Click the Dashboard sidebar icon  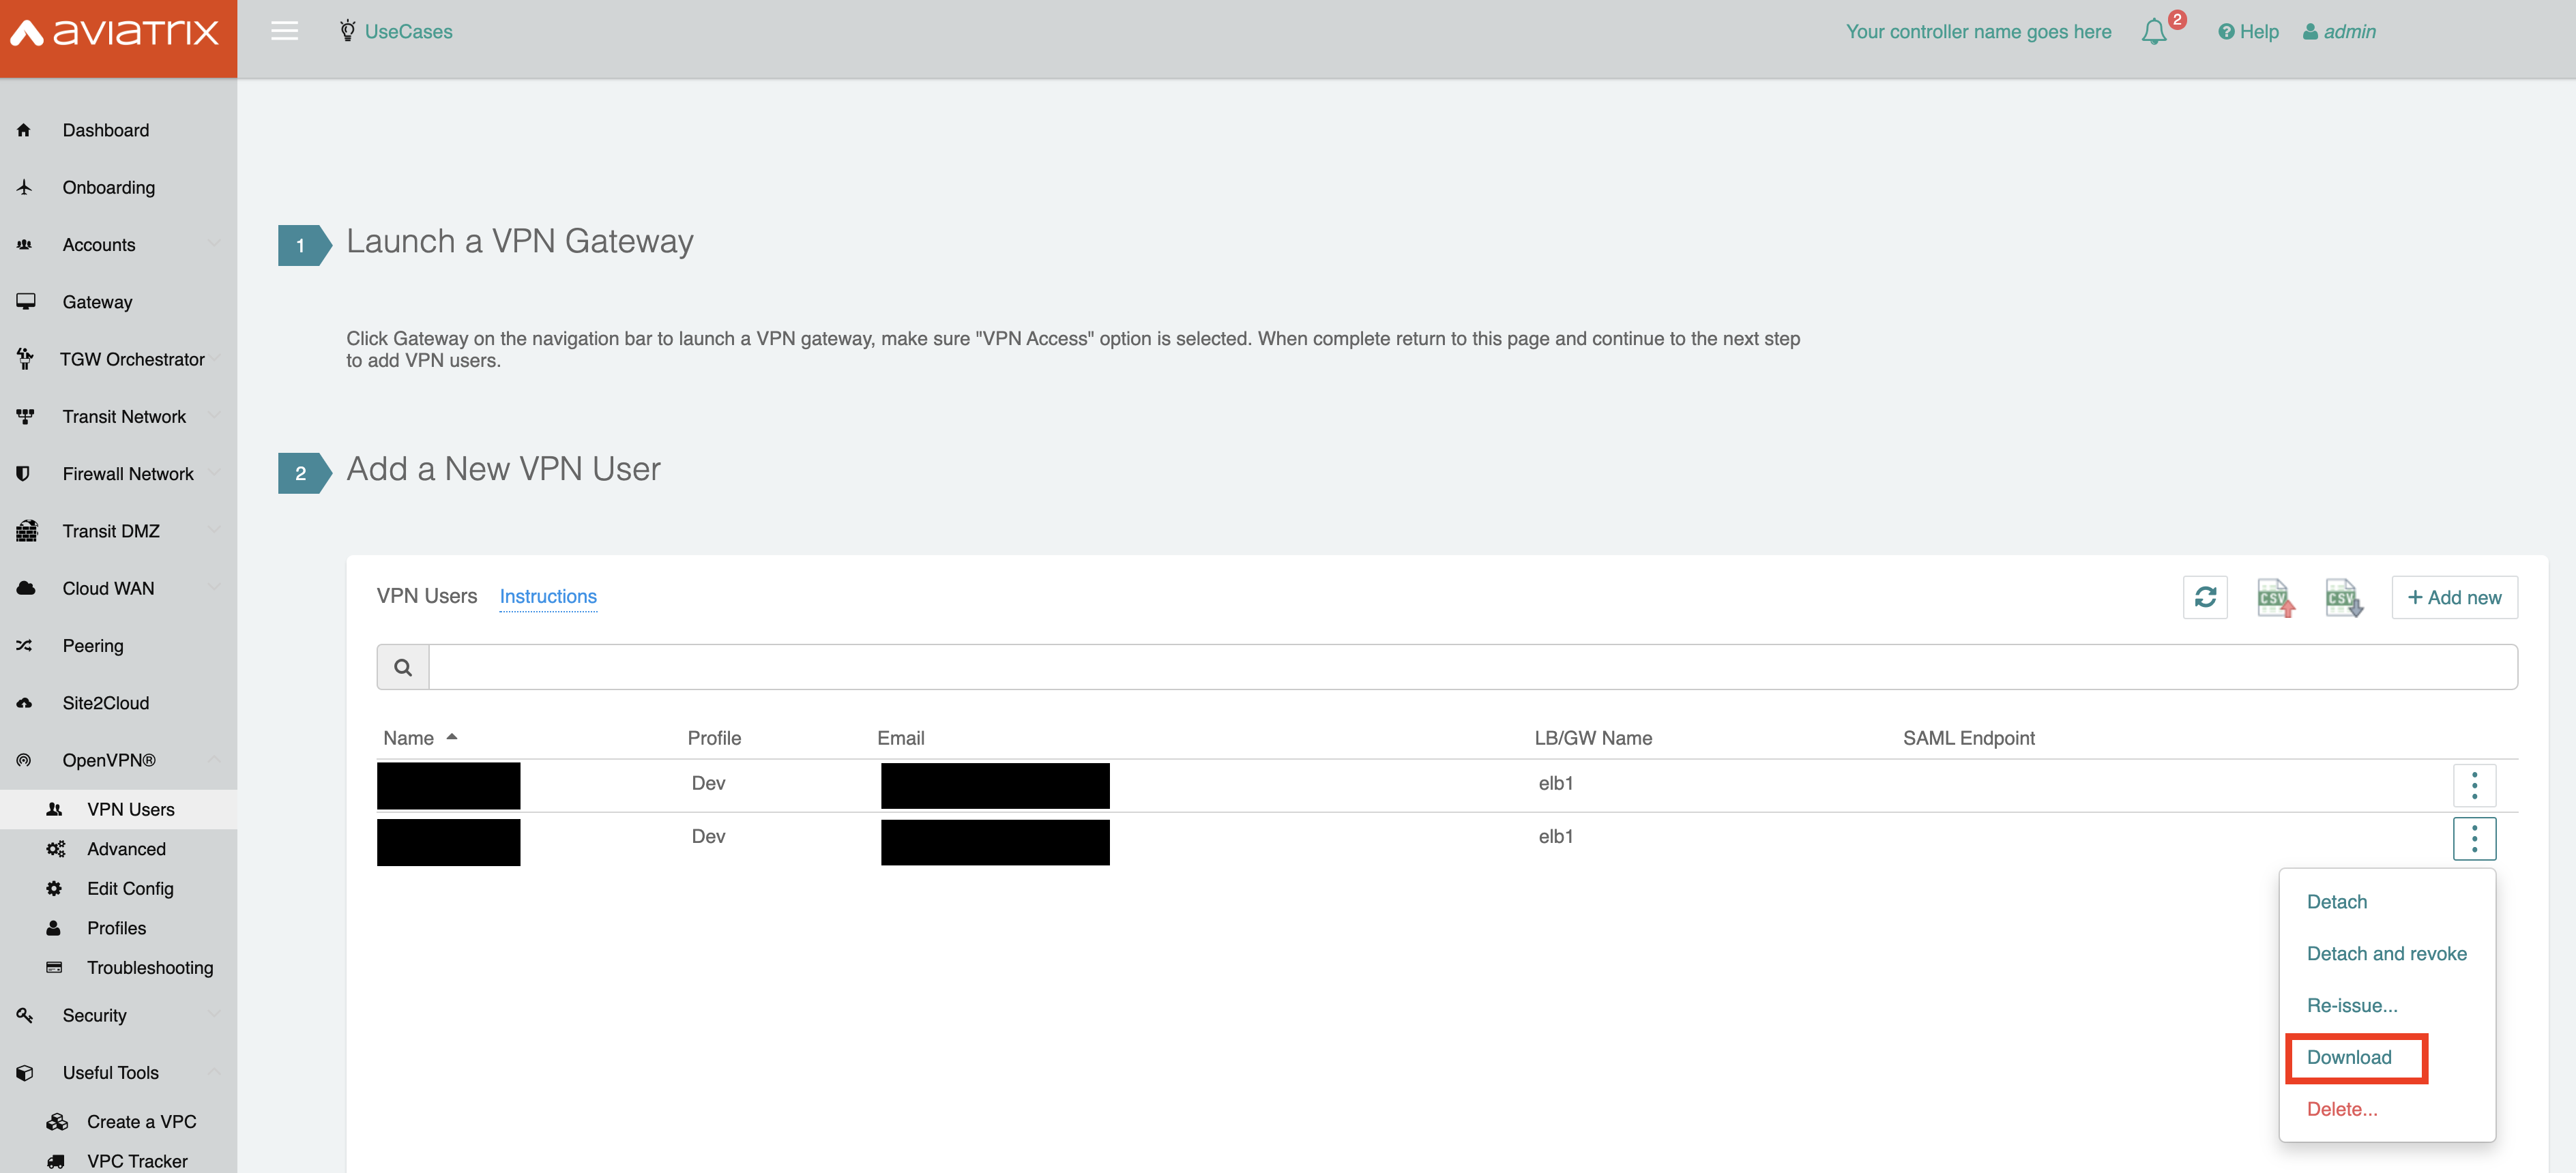tap(25, 128)
